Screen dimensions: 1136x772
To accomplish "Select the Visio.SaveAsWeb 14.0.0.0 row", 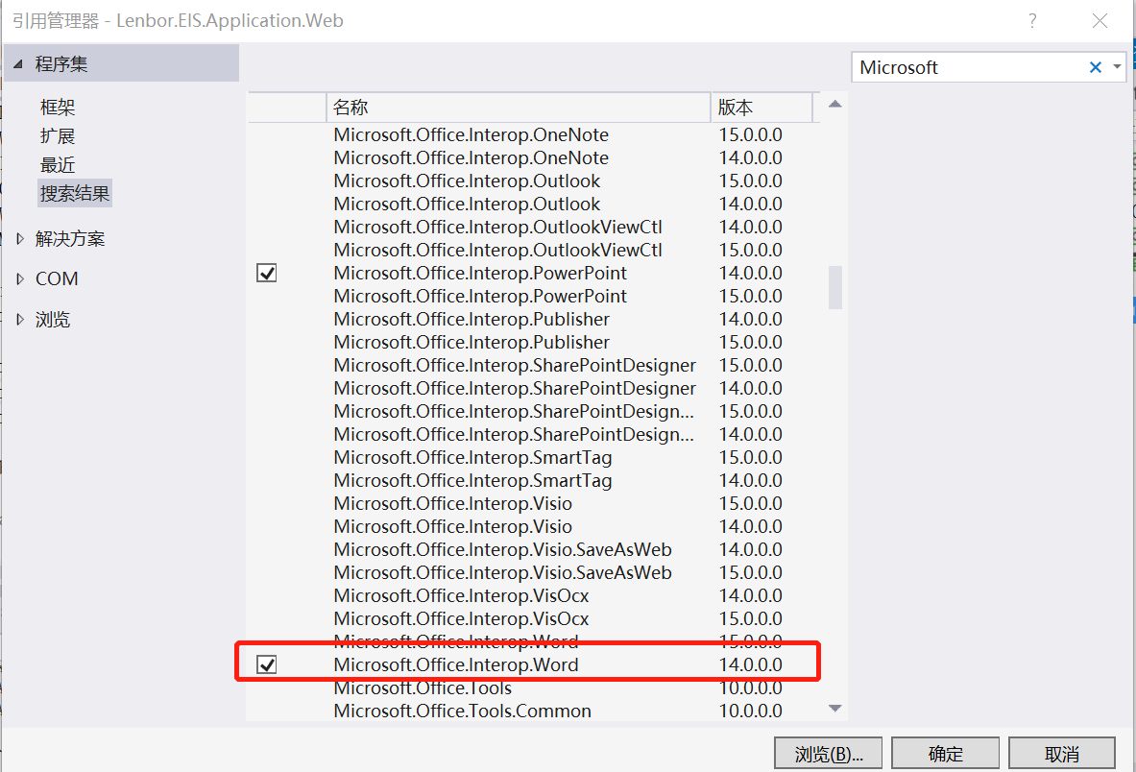I will pyautogui.click(x=534, y=549).
